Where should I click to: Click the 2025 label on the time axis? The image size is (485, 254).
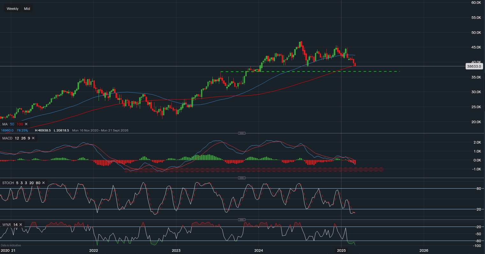point(342,250)
